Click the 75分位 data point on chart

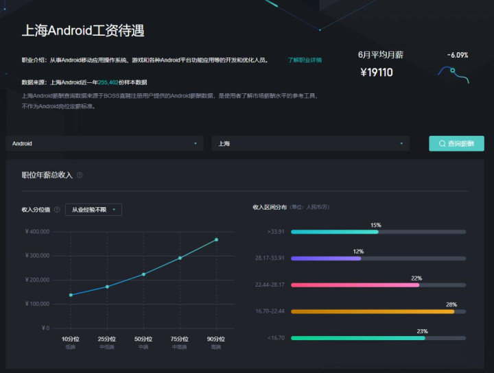(180, 258)
